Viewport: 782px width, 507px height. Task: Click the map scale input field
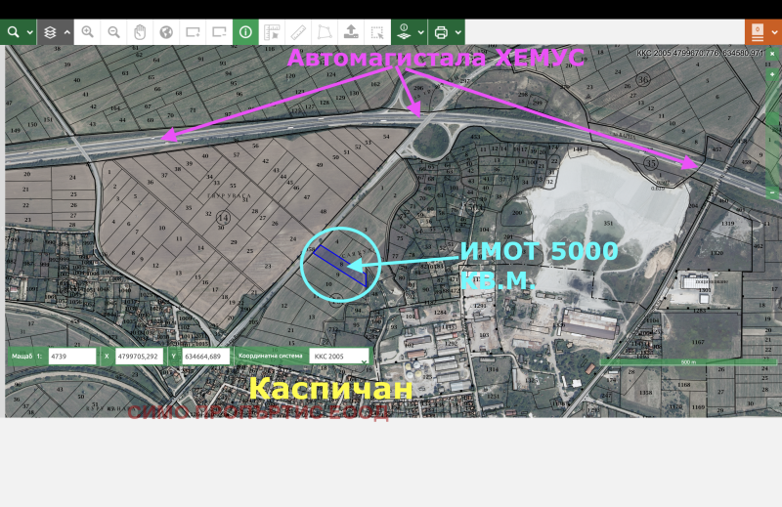(71, 357)
